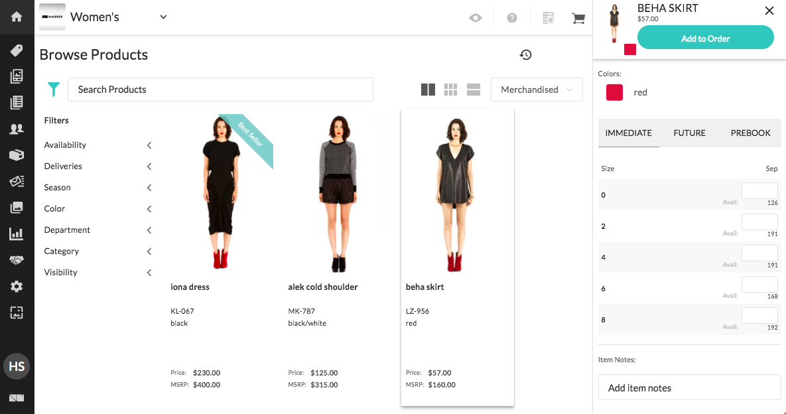Open the settings gear in sidebar

pos(17,286)
